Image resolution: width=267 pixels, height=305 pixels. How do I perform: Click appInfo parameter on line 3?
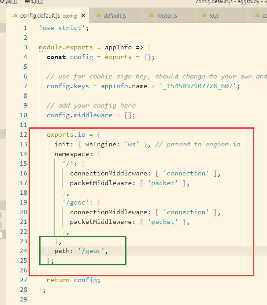(118, 47)
